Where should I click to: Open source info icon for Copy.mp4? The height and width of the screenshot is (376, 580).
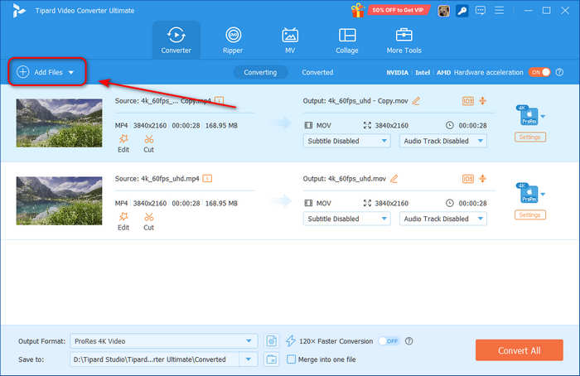point(219,100)
